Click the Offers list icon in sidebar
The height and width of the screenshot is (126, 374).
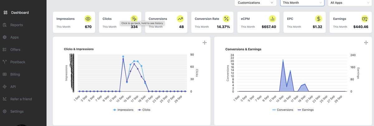[x=5, y=50]
